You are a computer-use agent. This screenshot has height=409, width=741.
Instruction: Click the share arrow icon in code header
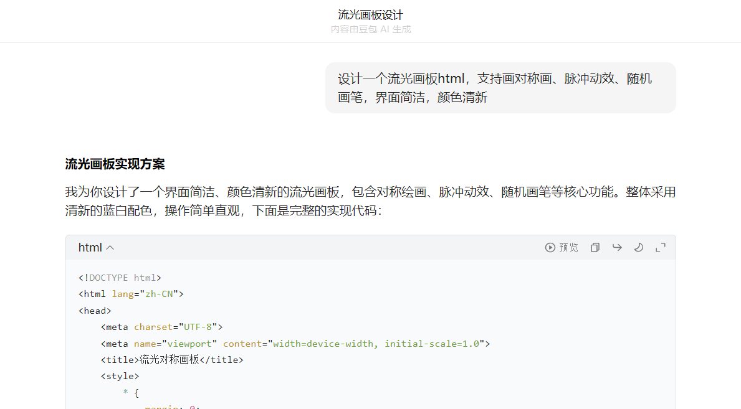tap(617, 248)
